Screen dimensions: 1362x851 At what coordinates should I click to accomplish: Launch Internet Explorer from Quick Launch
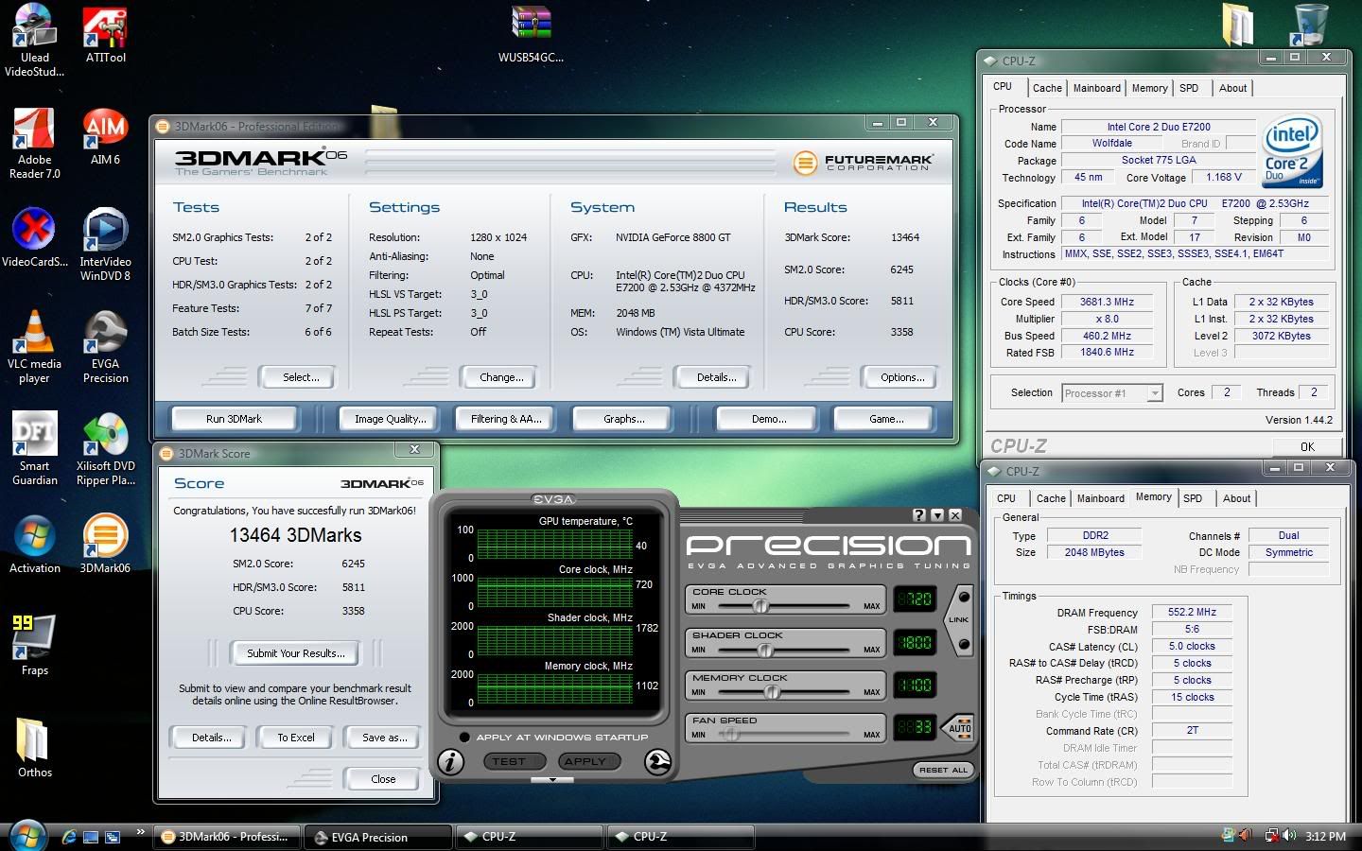pyautogui.click(x=69, y=837)
